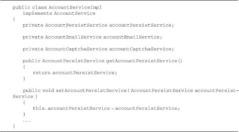239x132 pixels.
Task: Click the ellipsis line near the bottom
Action: [x=27, y=120]
